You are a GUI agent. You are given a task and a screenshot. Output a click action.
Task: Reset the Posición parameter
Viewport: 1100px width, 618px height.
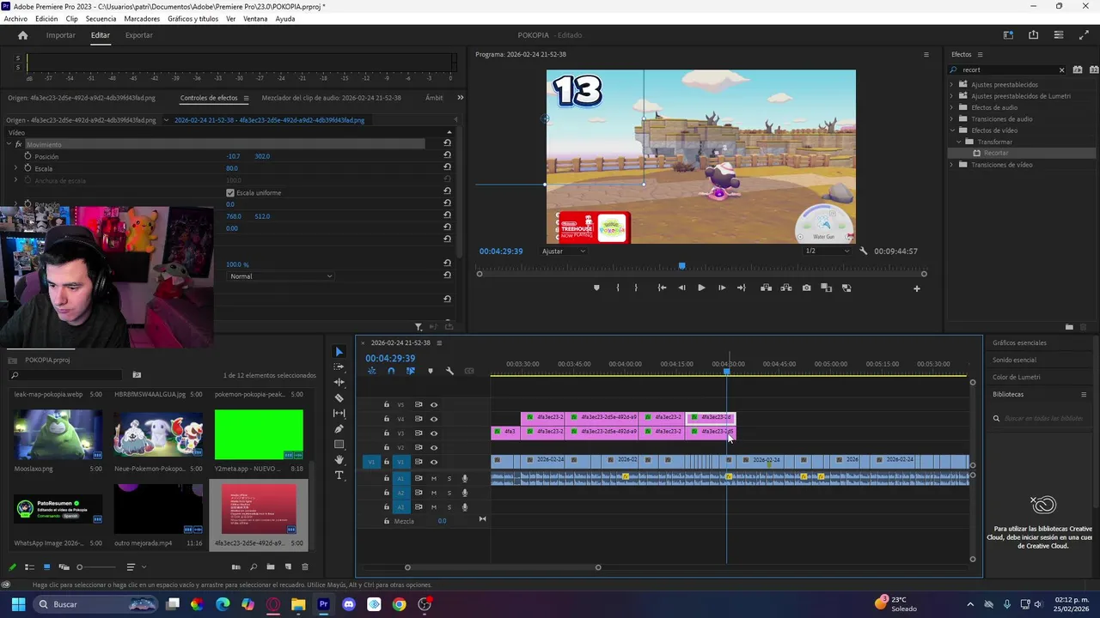[447, 156]
